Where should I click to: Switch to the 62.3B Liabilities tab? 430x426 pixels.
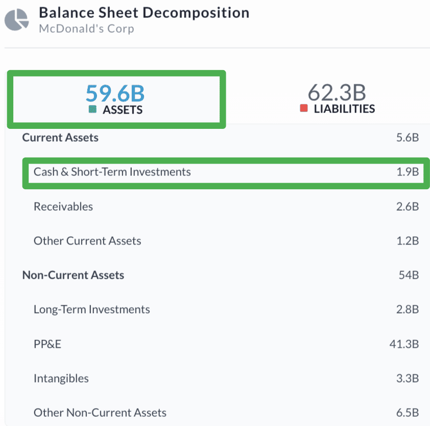[337, 99]
